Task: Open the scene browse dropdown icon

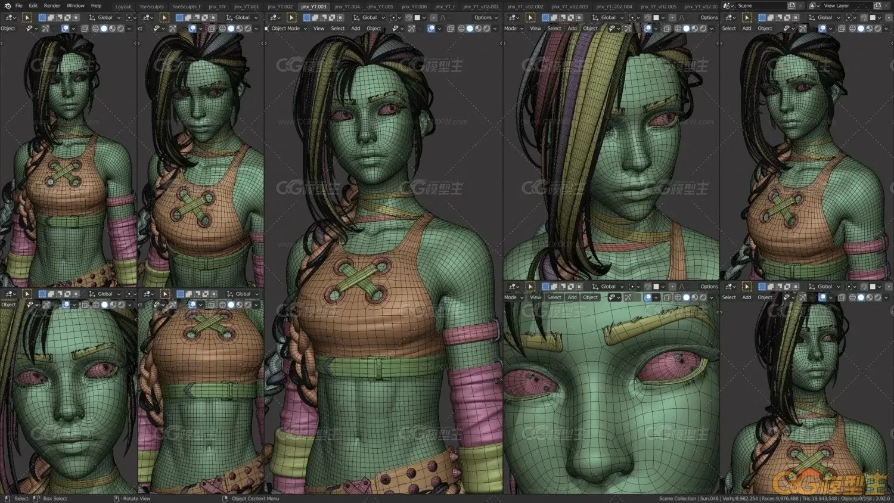Action: click(x=728, y=5)
